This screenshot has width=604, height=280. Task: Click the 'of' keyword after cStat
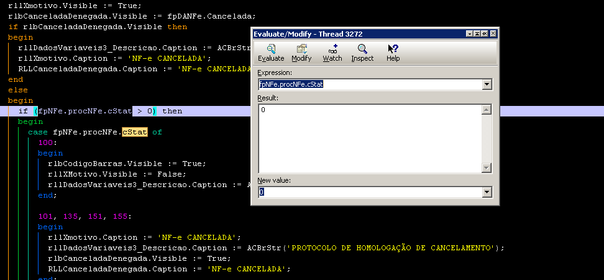click(x=157, y=132)
